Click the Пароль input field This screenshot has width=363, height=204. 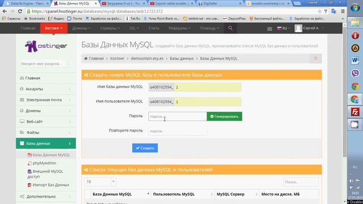(178, 116)
